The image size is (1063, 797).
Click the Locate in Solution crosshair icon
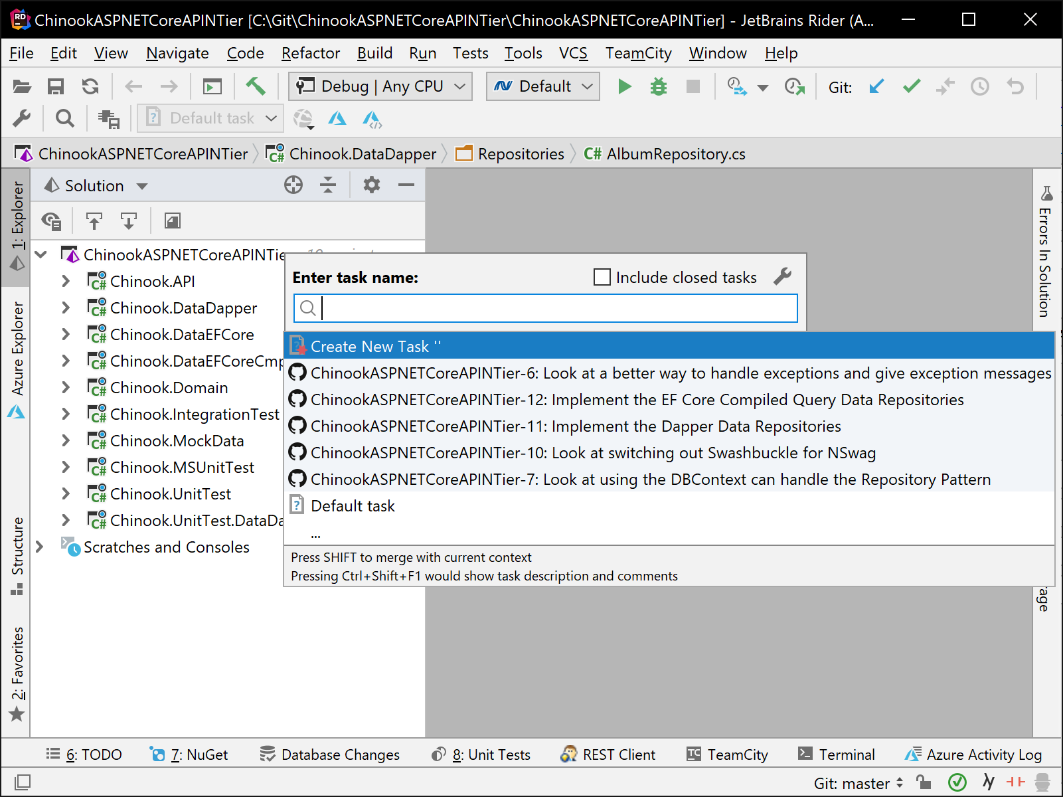[293, 185]
